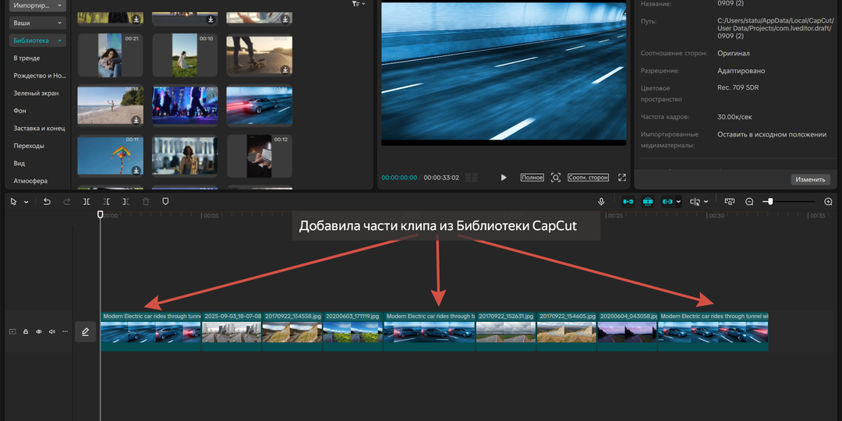Download the skateboard clip with its arrow icon
The image size is (842, 421).
tap(285, 69)
